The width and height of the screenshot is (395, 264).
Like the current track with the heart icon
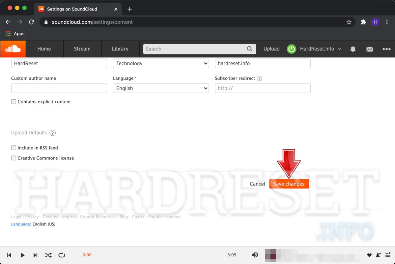pos(369,255)
